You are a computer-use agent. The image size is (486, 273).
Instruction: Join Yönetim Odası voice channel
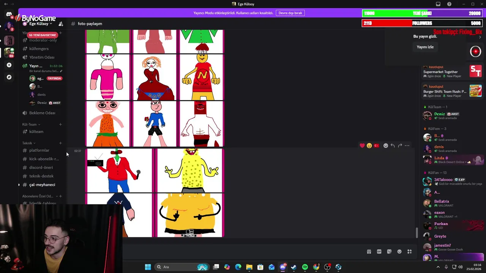click(42, 57)
